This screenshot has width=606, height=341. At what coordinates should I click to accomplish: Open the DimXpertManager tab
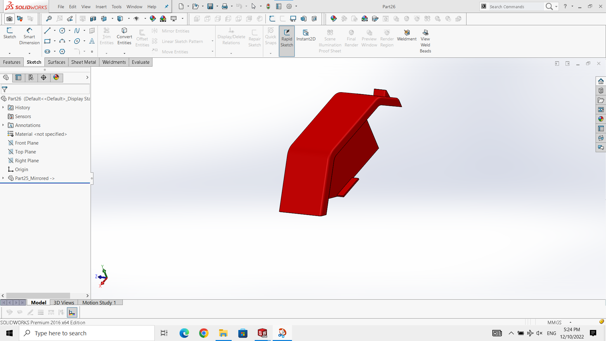coord(44,78)
